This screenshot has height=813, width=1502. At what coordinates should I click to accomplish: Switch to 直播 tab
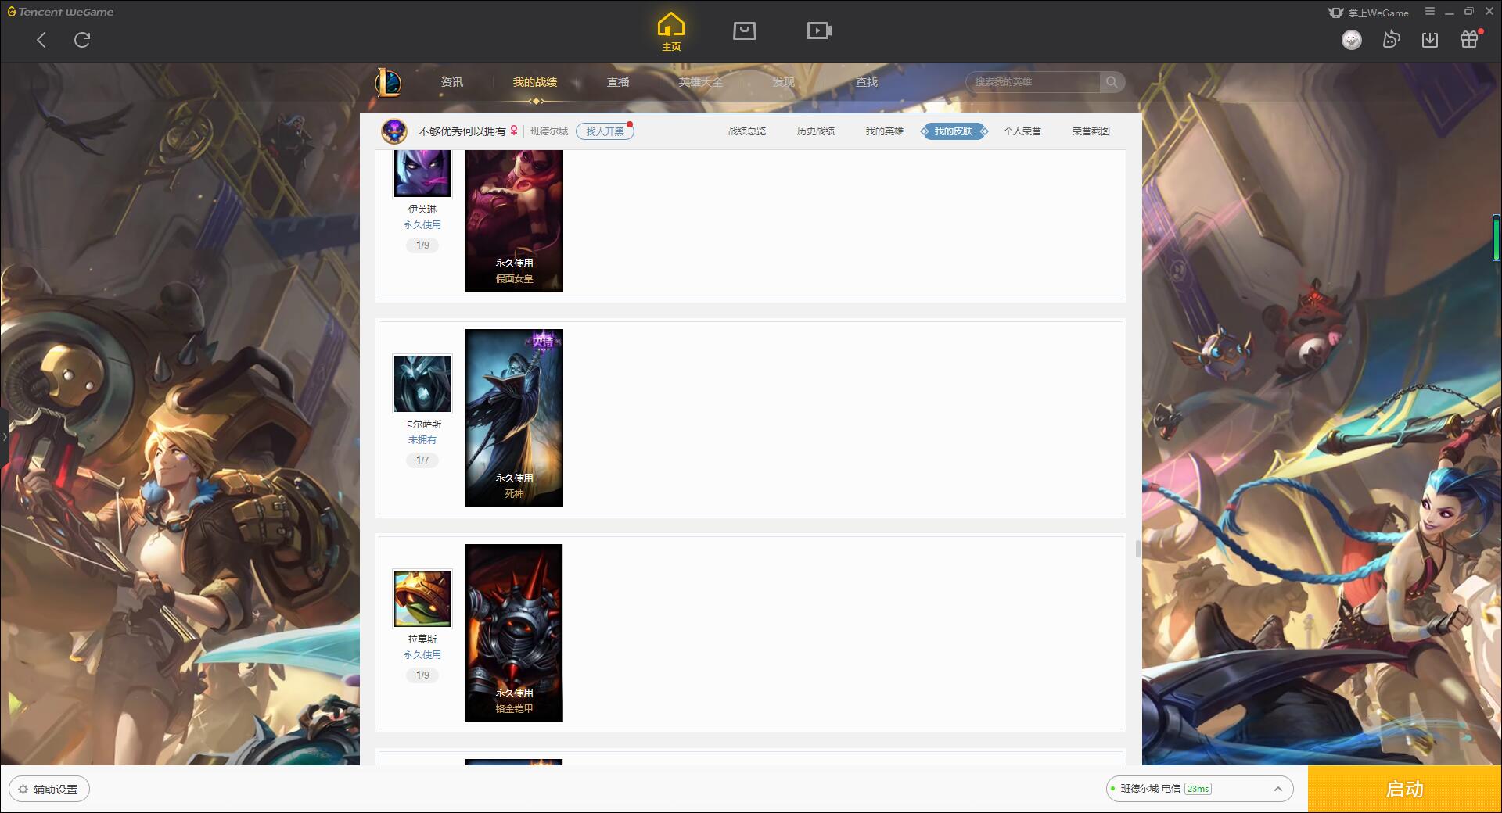pos(618,82)
